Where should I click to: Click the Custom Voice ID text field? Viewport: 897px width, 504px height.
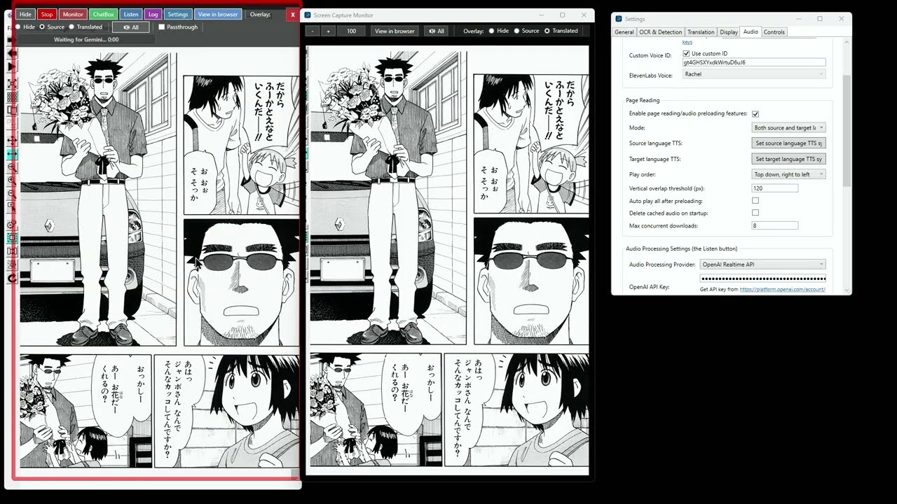pos(754,62)
